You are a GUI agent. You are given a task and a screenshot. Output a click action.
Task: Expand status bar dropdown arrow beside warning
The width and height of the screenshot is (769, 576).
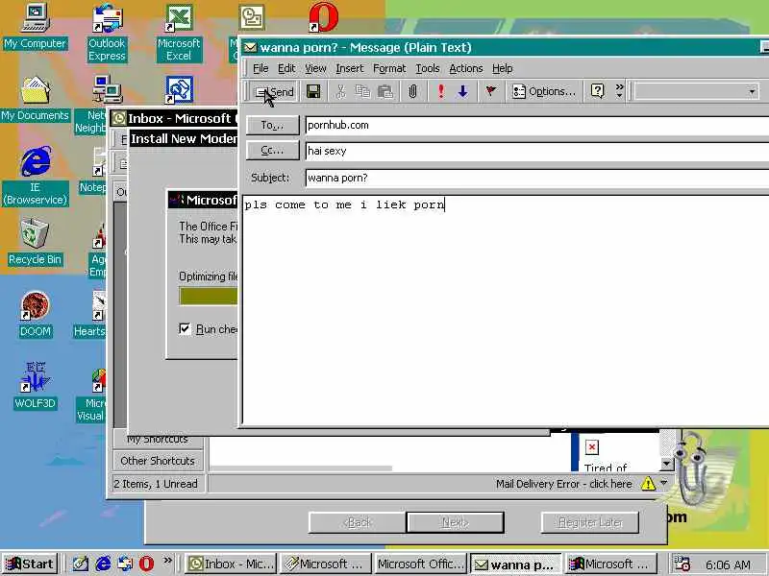(x=664, y=483)
